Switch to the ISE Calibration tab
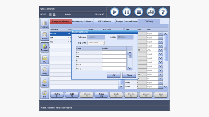 click(104, 22)
